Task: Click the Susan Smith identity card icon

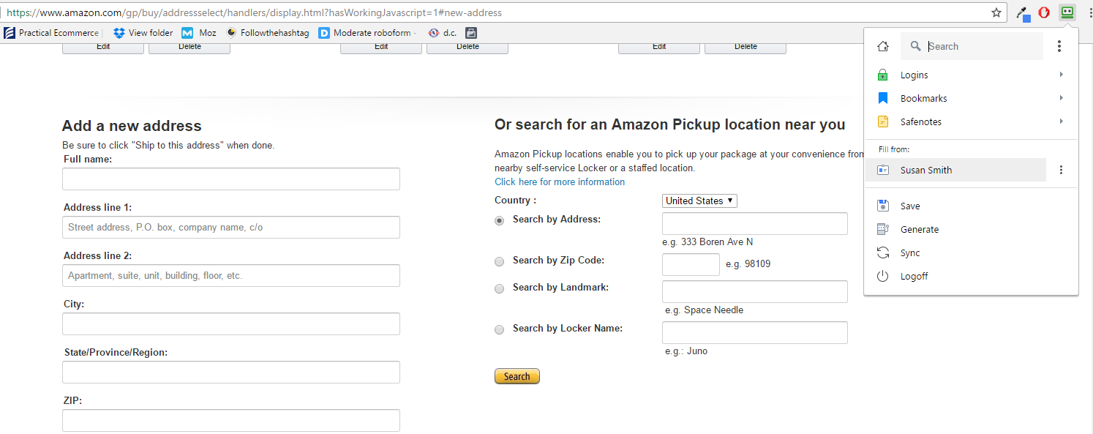Action: (882, 169)
